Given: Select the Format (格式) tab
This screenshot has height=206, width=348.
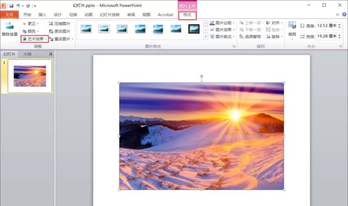Looking at the screenshot, I should (187, 15).
